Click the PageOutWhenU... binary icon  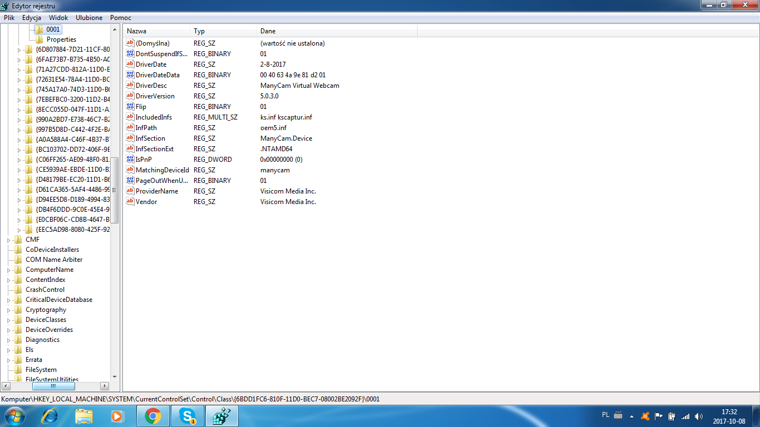130,181
